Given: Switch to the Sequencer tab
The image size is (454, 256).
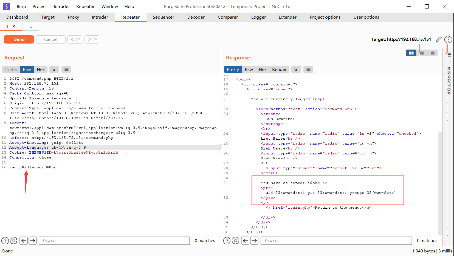Looking at the screenshot, I should tap(163, 17).
